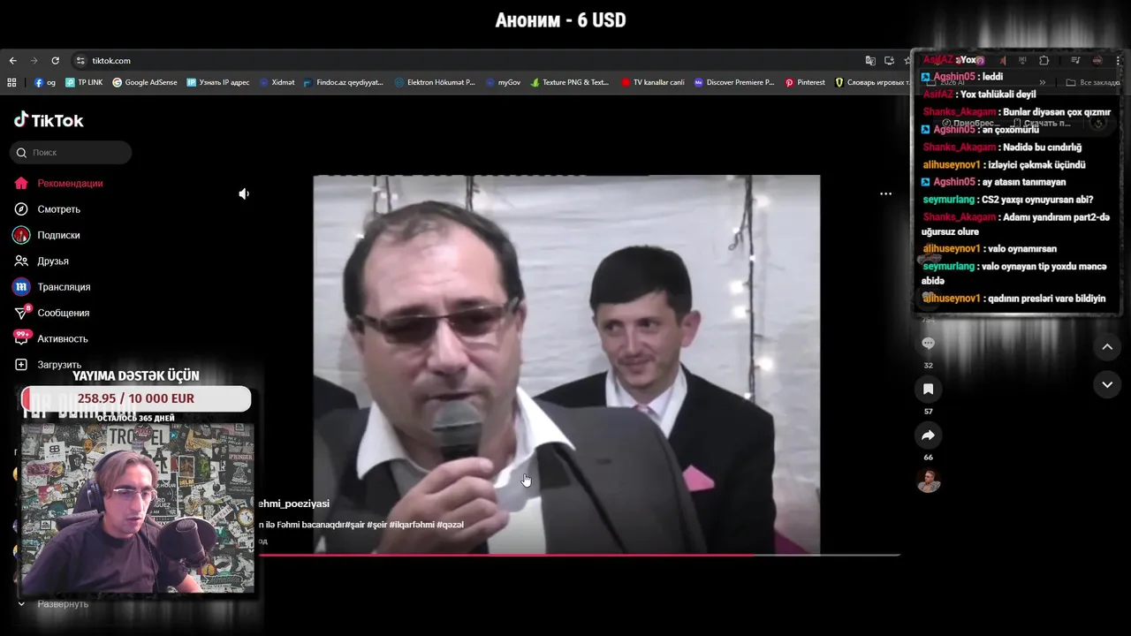Click the translate page icon in address bar
Viewport: 1131px width, 636px height.
870,61
